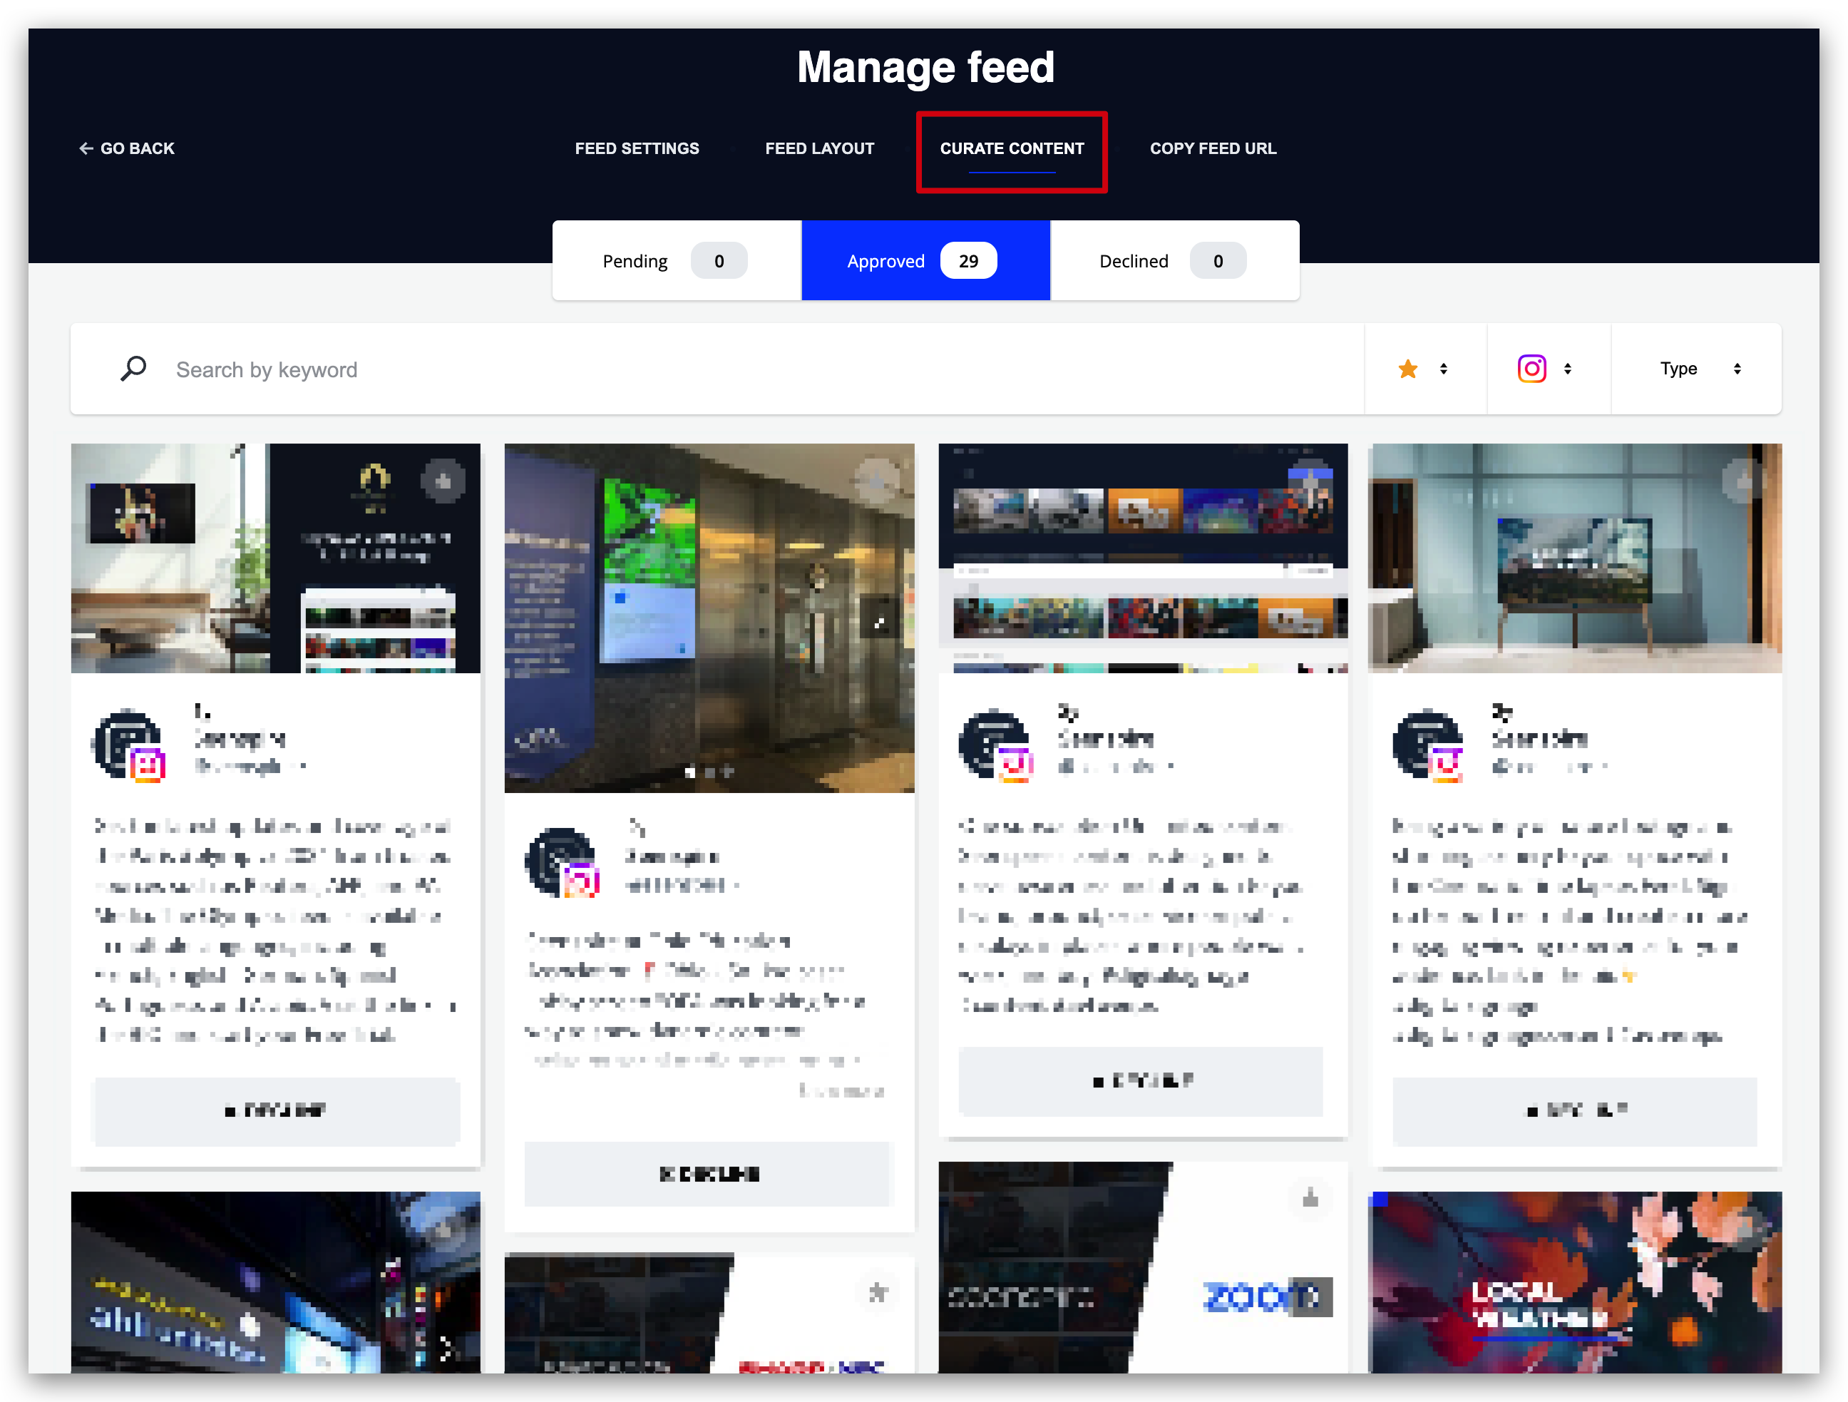Click Copy Feed URL
The height and width of the screenshot is (1402, 1848).
(1213, 149)
